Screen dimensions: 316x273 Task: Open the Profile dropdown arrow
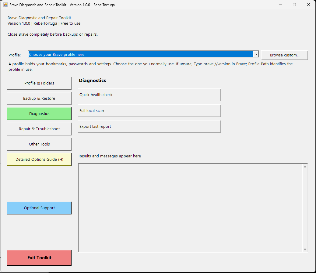tap(256, 54)
